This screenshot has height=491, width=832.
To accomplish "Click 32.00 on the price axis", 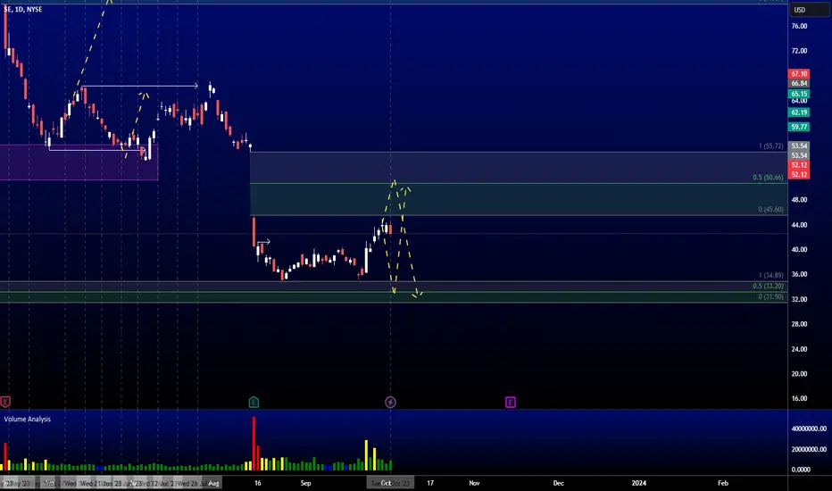I will pos(799,299).
